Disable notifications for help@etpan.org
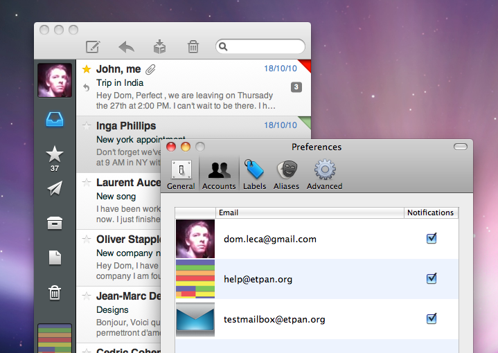Screen dimensions: 498x353 [432, 278]
